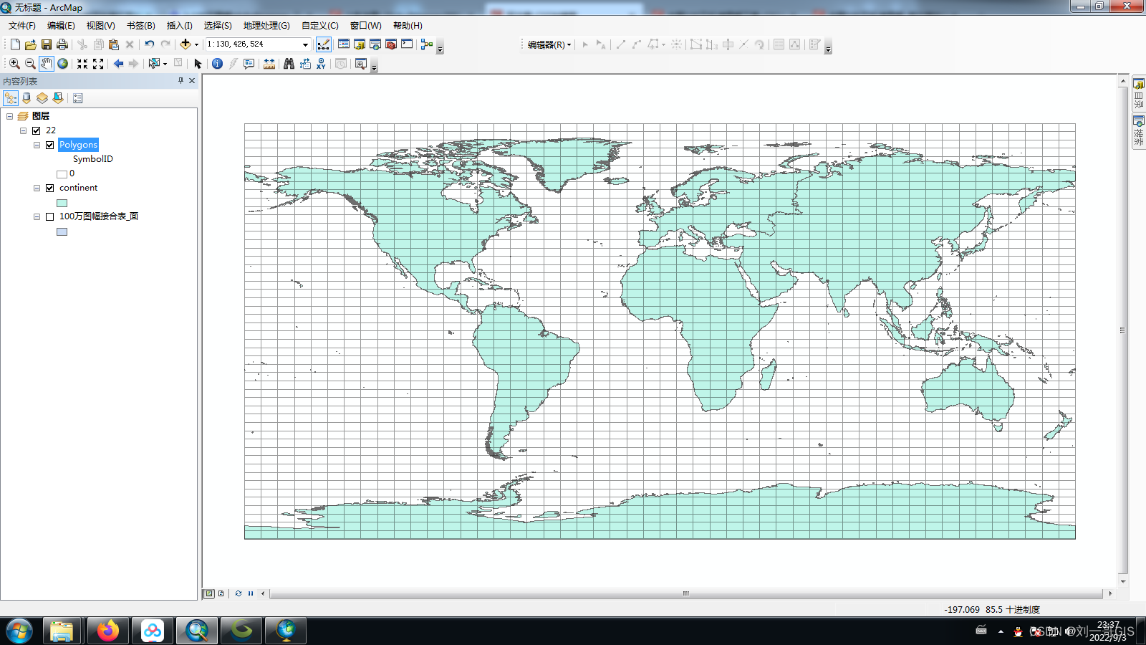This screenshot has height=645, width=1146.
Task: Choose the Select Features tool
Action: tap(154, 64)
